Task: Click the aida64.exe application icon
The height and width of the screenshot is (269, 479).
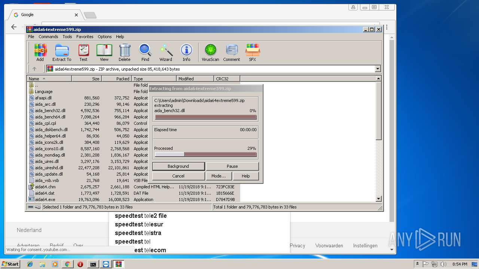Action: 31,200
